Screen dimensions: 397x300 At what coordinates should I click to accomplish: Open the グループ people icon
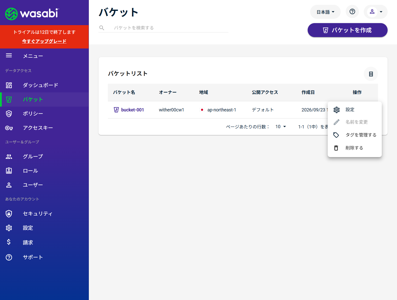tap(9, 157)
